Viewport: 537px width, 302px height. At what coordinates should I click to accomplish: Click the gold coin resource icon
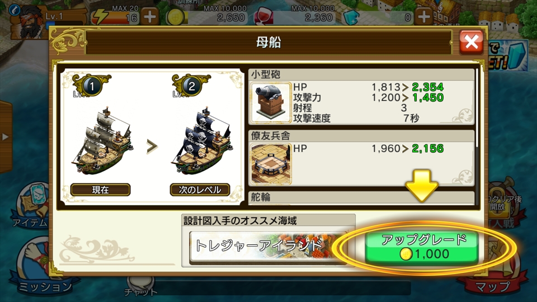coord(176,17)
